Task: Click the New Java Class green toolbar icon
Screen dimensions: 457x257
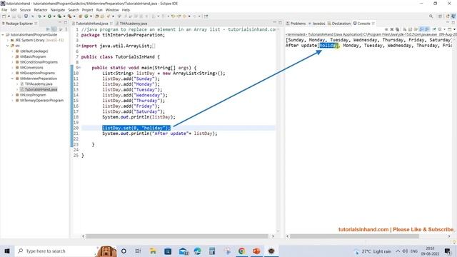Action: pos(86,16)
